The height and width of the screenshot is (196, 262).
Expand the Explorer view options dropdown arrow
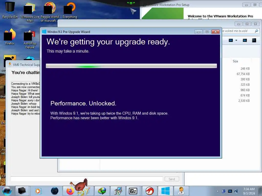[236, 40]
